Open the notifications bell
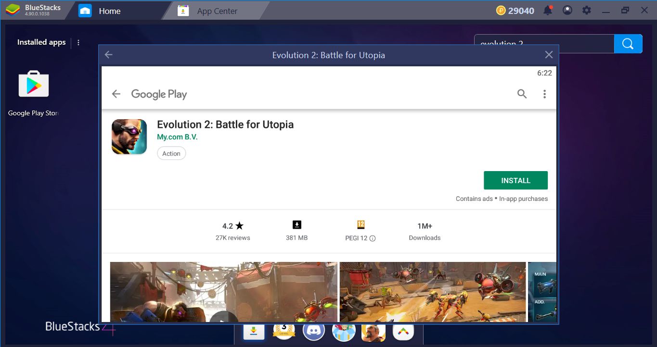 click(x=548, y=10)
